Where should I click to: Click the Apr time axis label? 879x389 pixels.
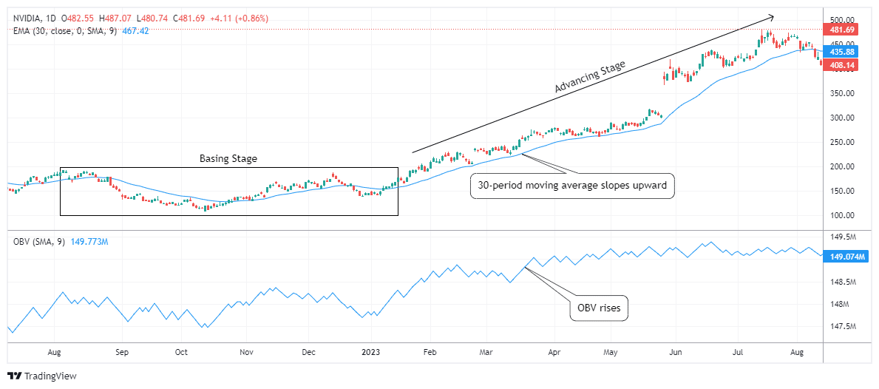(x=554, y=353)
